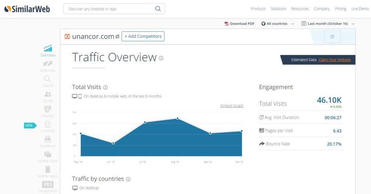Click the Engagement heading
This screenshot has width=371, height=194.
(276, 87)
